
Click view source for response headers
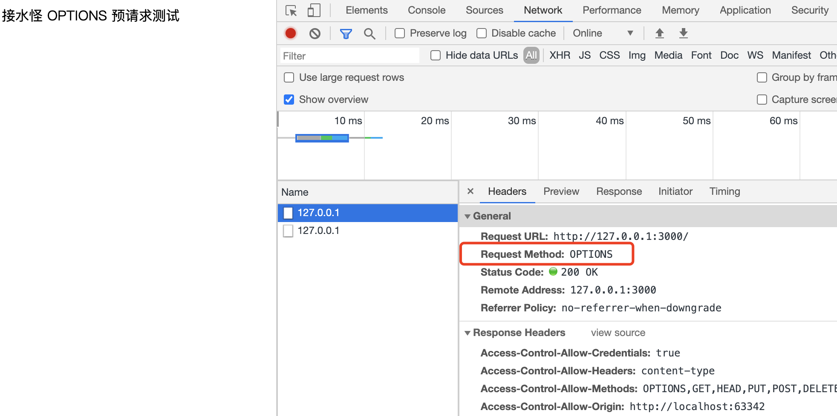point(618,333)
